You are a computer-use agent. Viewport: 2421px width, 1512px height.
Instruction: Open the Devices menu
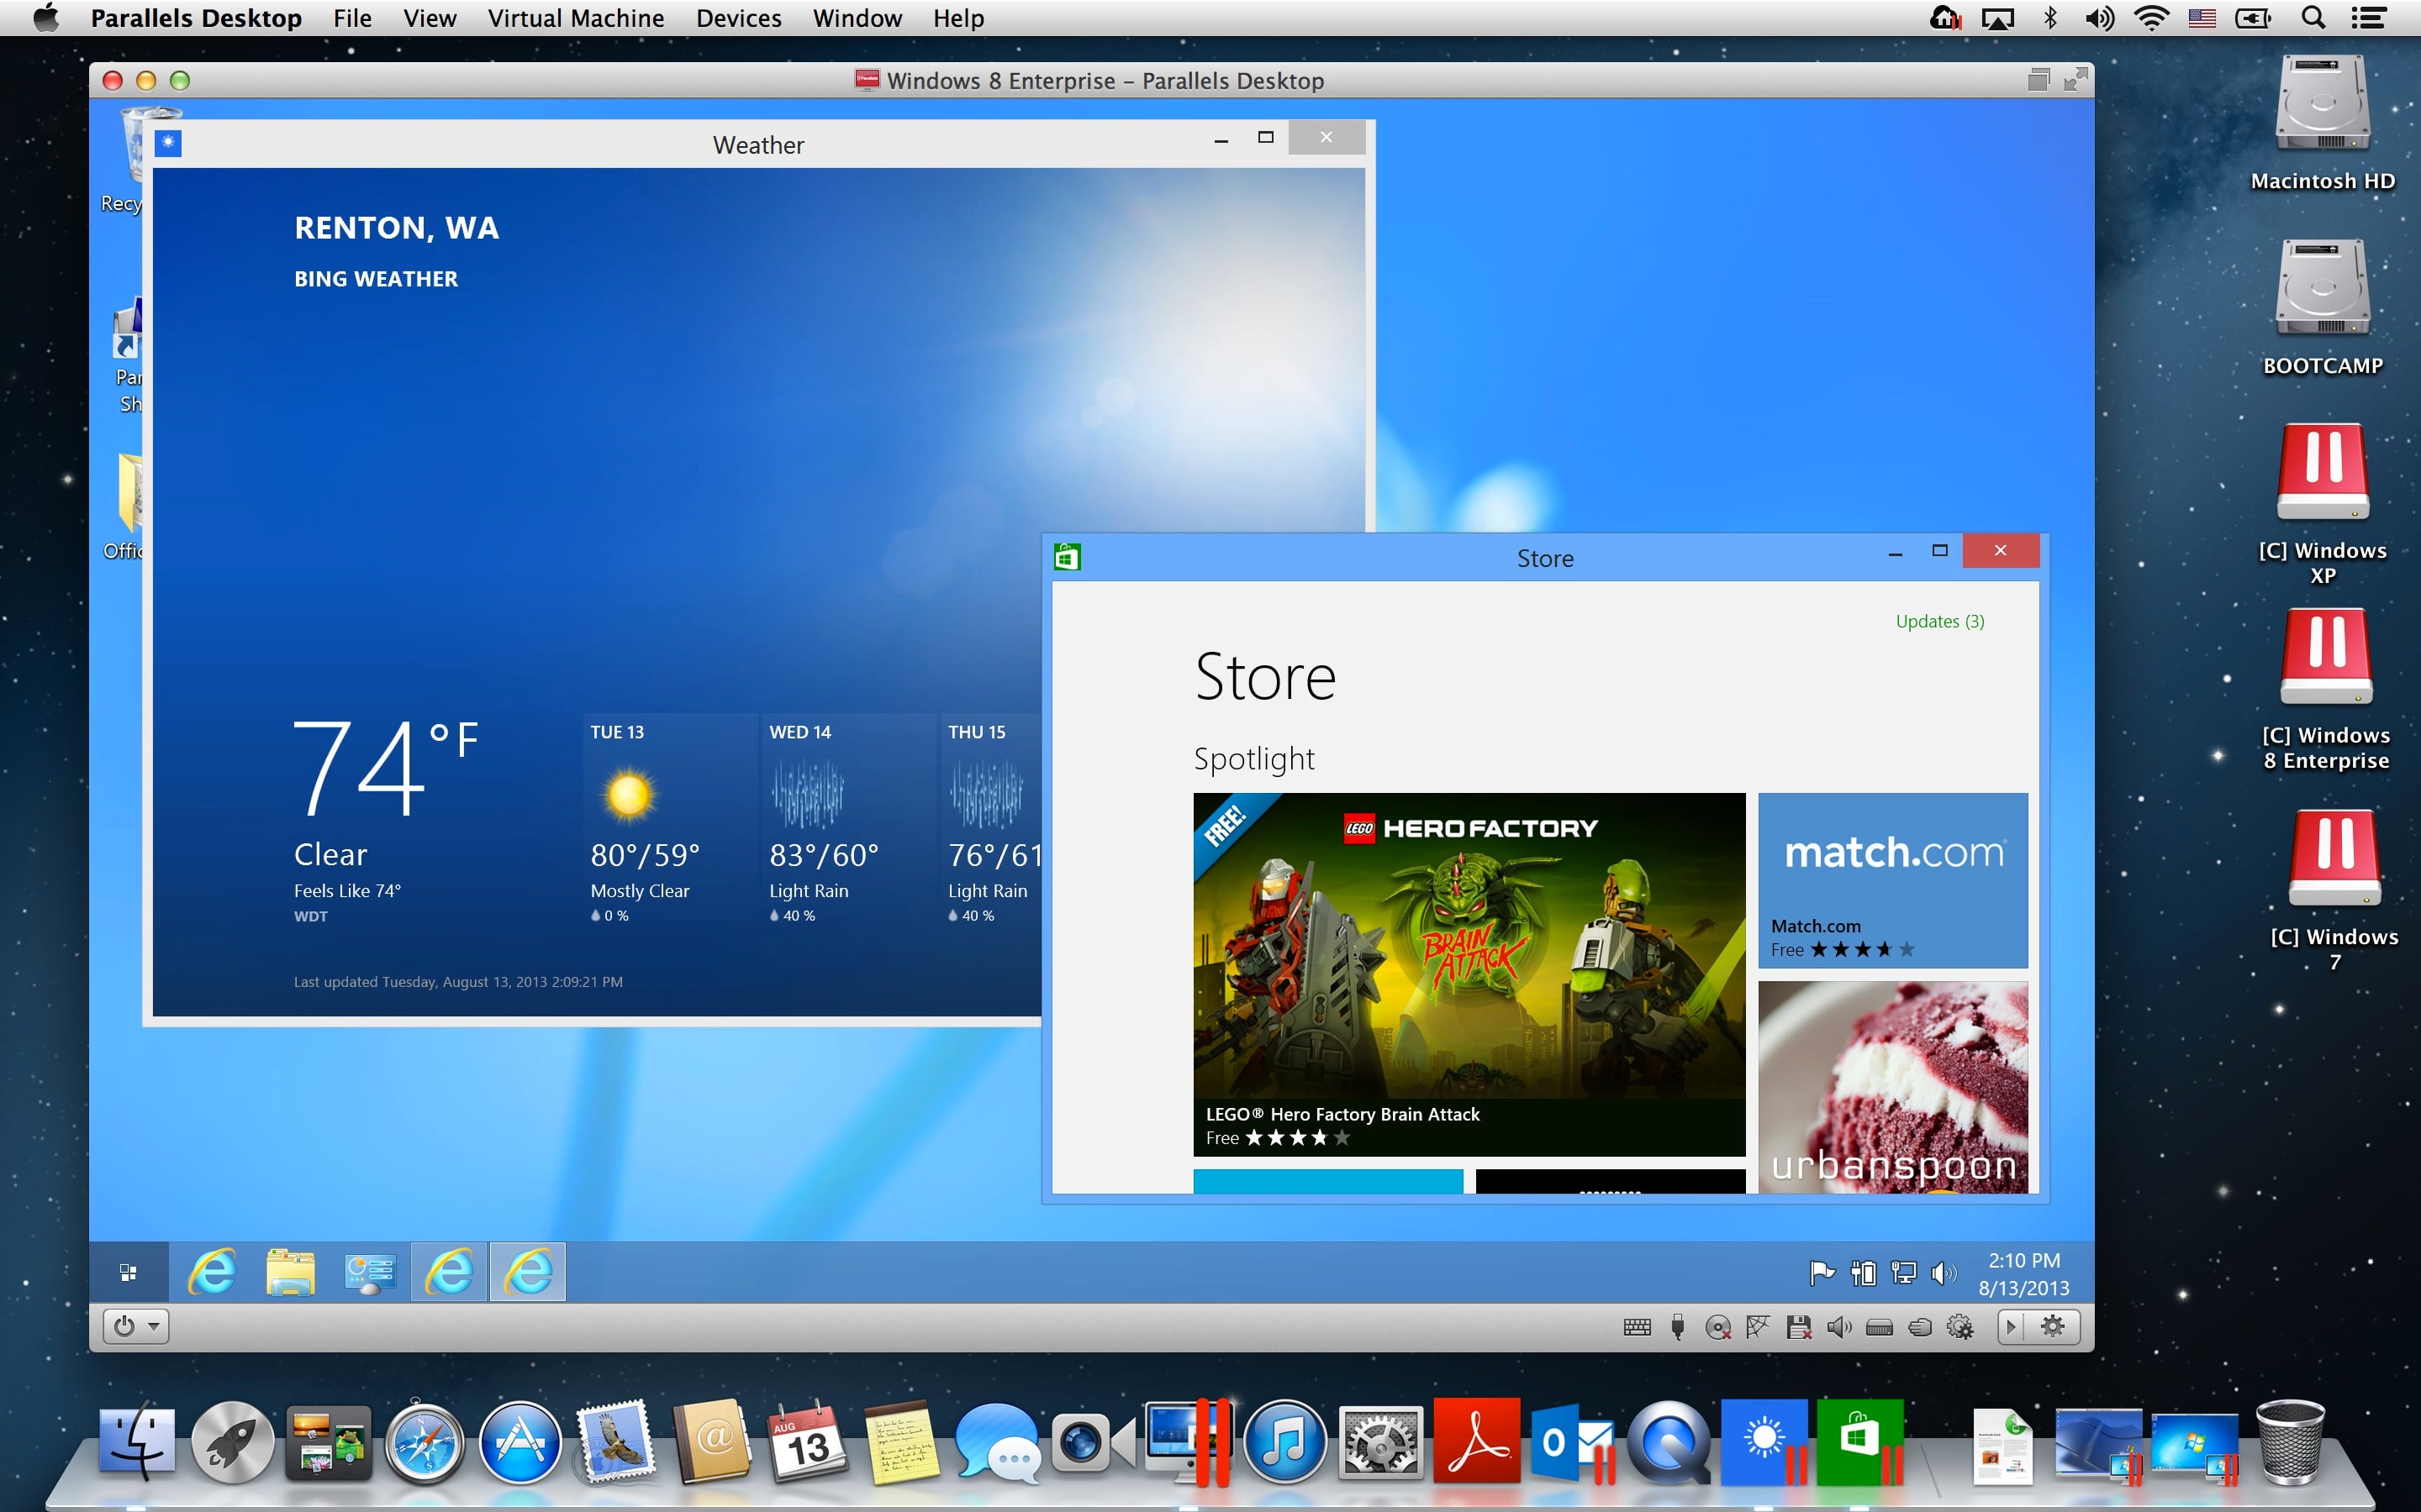[x=738, y=18]
